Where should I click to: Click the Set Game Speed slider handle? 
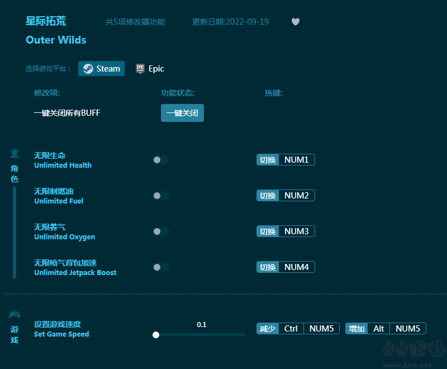click(x=156, y=335)
